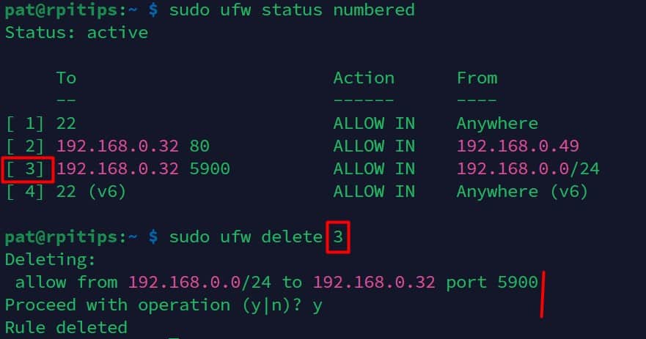Click the 'Status: active' line

(x=77, y=32)
